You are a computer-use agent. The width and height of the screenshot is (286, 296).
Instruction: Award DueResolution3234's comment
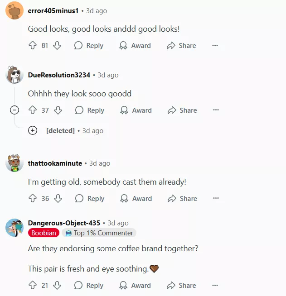coord(136,110)
